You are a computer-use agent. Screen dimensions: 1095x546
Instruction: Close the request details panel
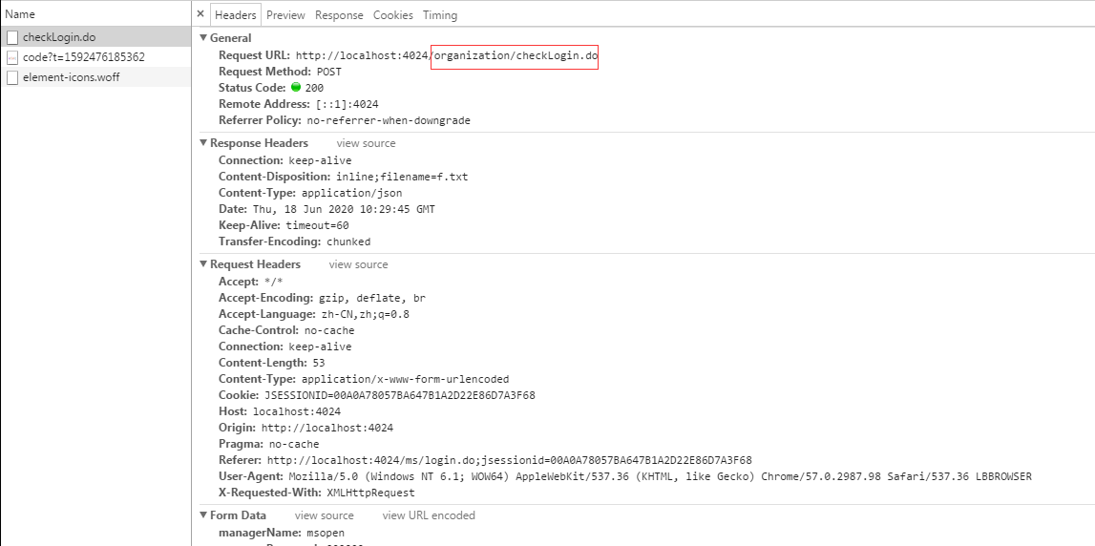[x=200, y=14]
